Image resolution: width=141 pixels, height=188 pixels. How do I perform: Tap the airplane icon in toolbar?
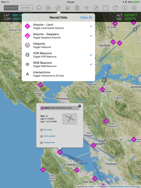(x=87, y=8)
